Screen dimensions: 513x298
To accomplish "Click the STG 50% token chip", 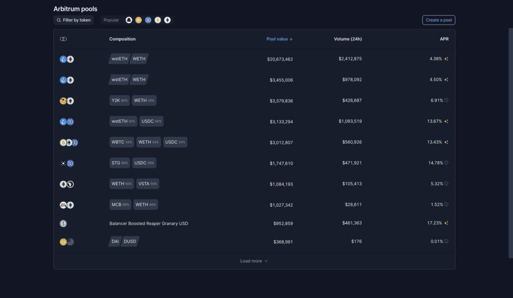I will coord(120,163).
